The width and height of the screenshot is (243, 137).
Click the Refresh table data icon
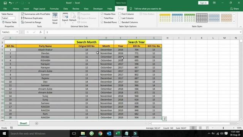tap(73, 16)
